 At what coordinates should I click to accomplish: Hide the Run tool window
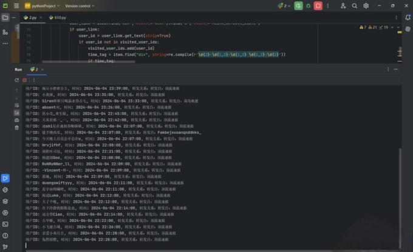[x=396, y=70]
